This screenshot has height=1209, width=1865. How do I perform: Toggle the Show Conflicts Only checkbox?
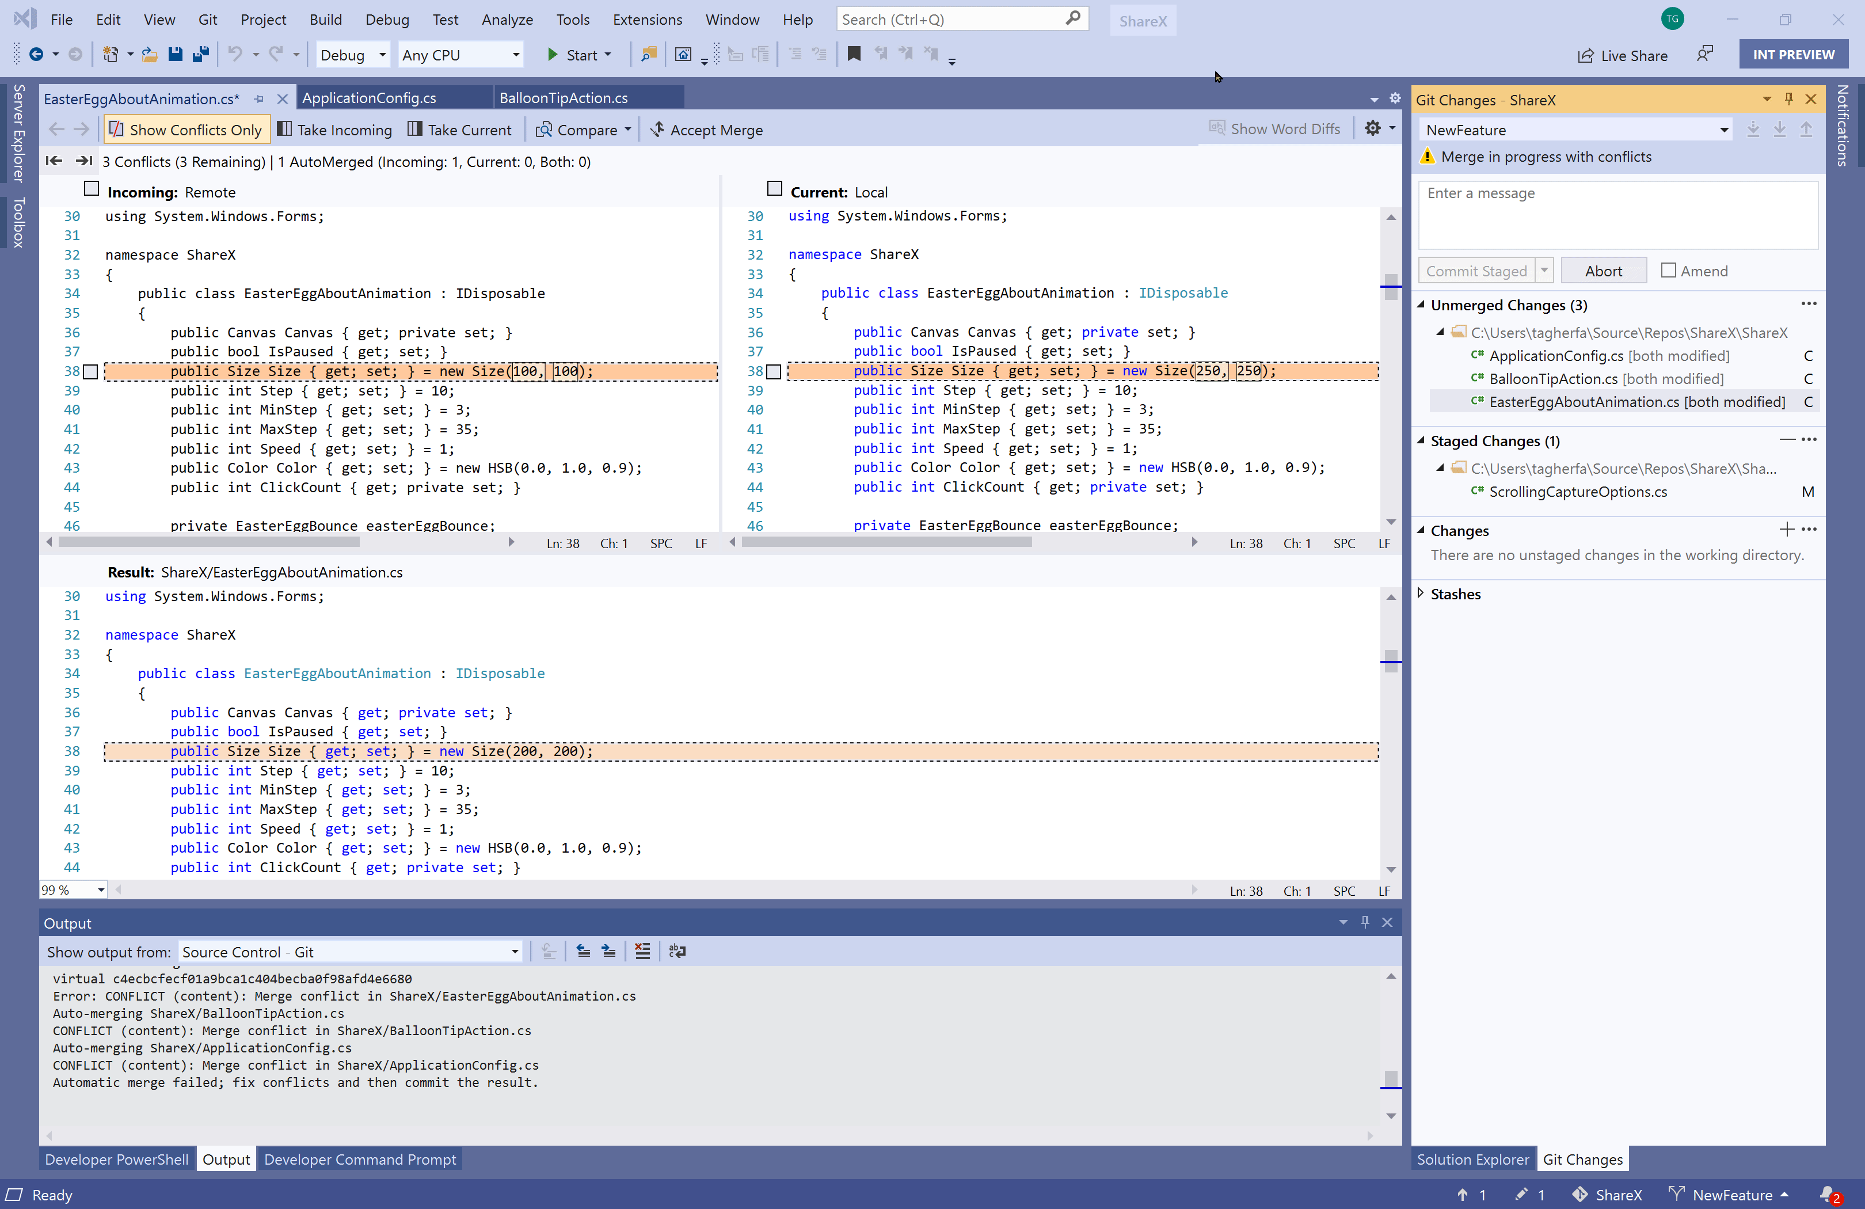point(185,129)
